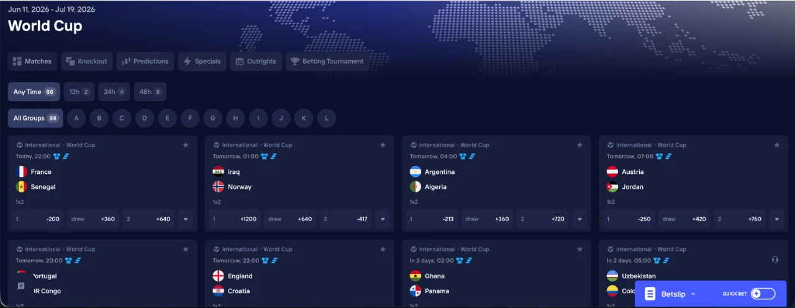Favorite the England vs Croatia match

(x=383, y=250)
